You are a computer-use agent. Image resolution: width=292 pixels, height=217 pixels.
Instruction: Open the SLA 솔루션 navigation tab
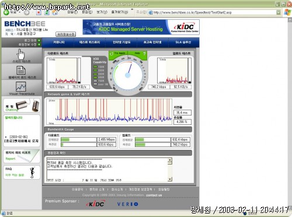point(183,42)
